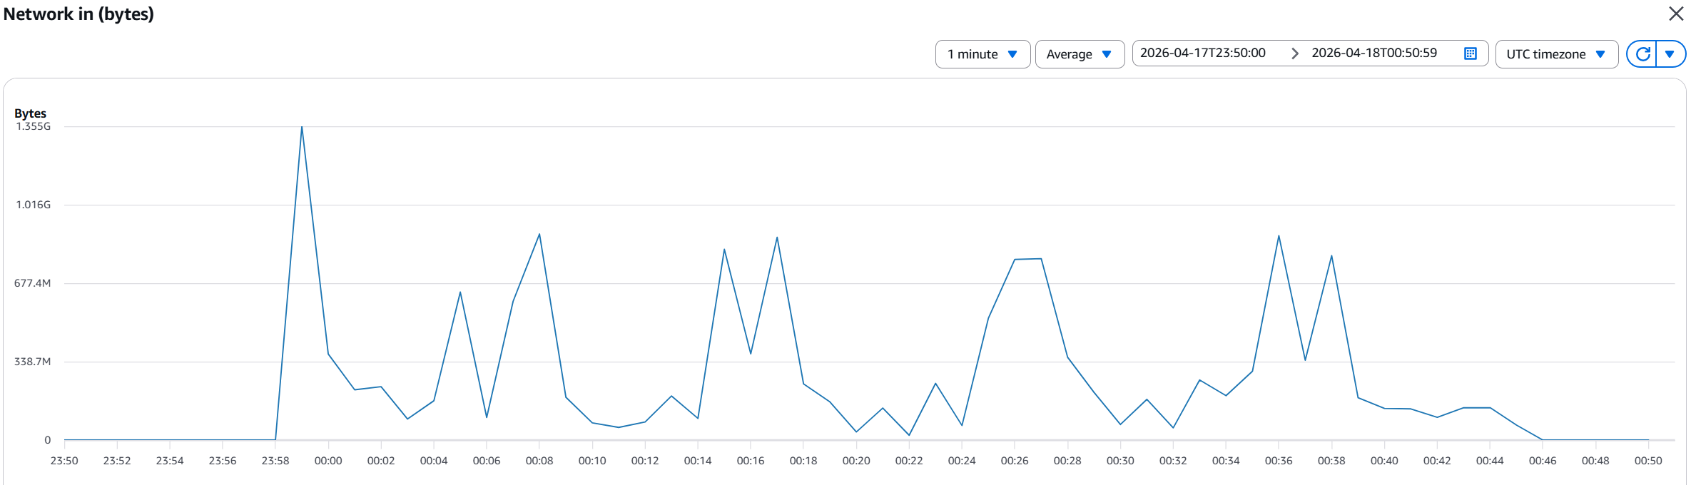Click the 1.355G peak on the graph
The height and width of the screenshot is (485, 1691).
302,127
